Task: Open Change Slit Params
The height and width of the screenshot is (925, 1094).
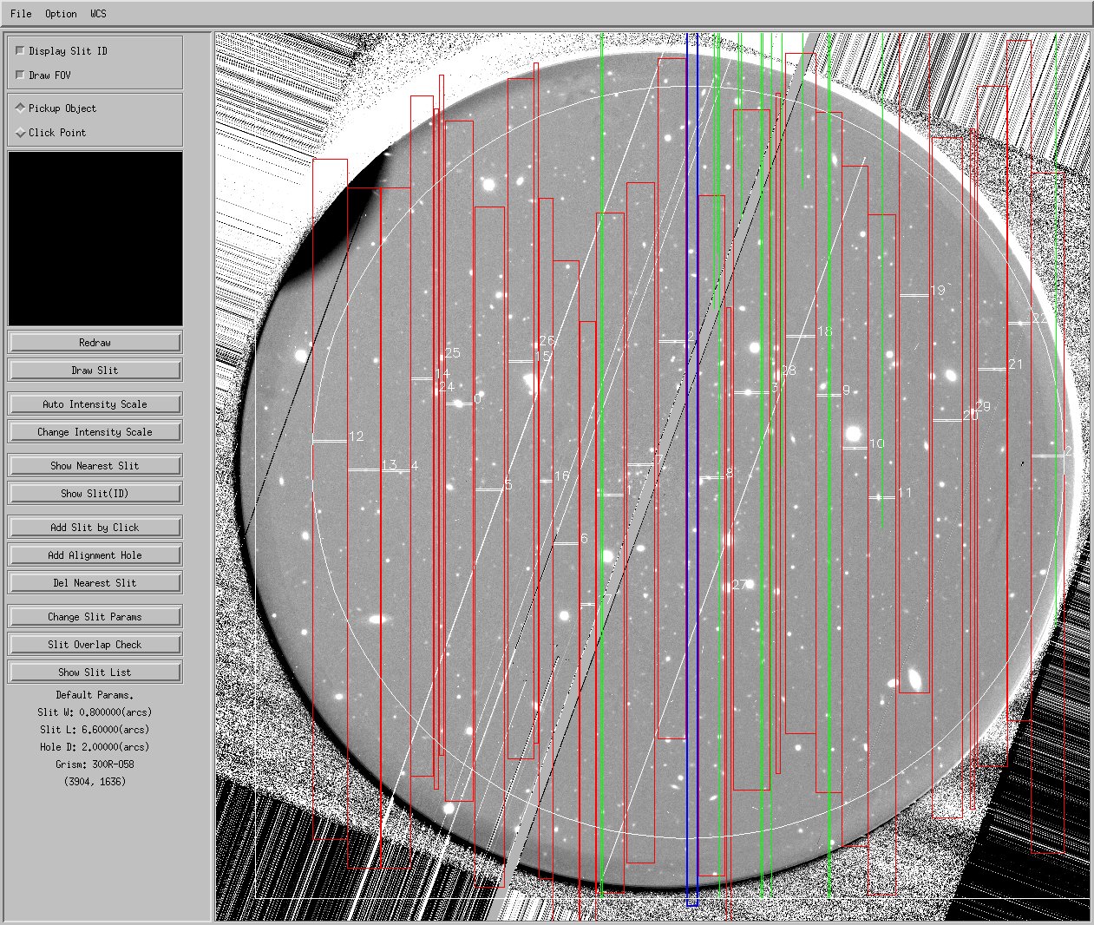Action: (95, 616)
